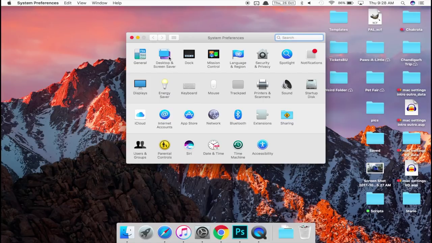432x243 pixels.
Task: Focus the System Preferences search field
Action: point(299,37)
